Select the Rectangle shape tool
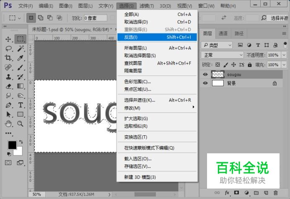The image size is (290, 199). (21, 114)
